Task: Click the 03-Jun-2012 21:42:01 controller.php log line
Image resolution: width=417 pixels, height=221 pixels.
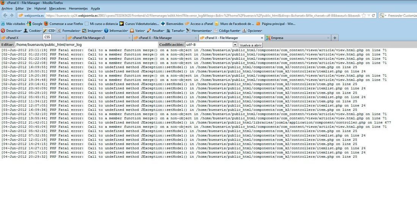Action: pyautogui.click(x=196, y=122)
